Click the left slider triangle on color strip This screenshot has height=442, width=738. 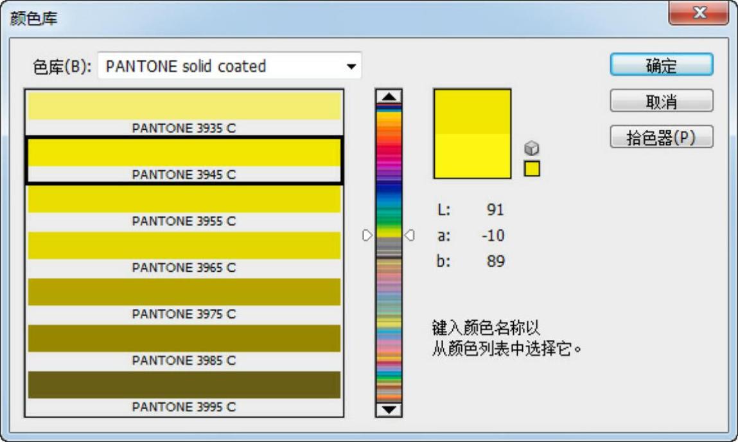(367, 236)
